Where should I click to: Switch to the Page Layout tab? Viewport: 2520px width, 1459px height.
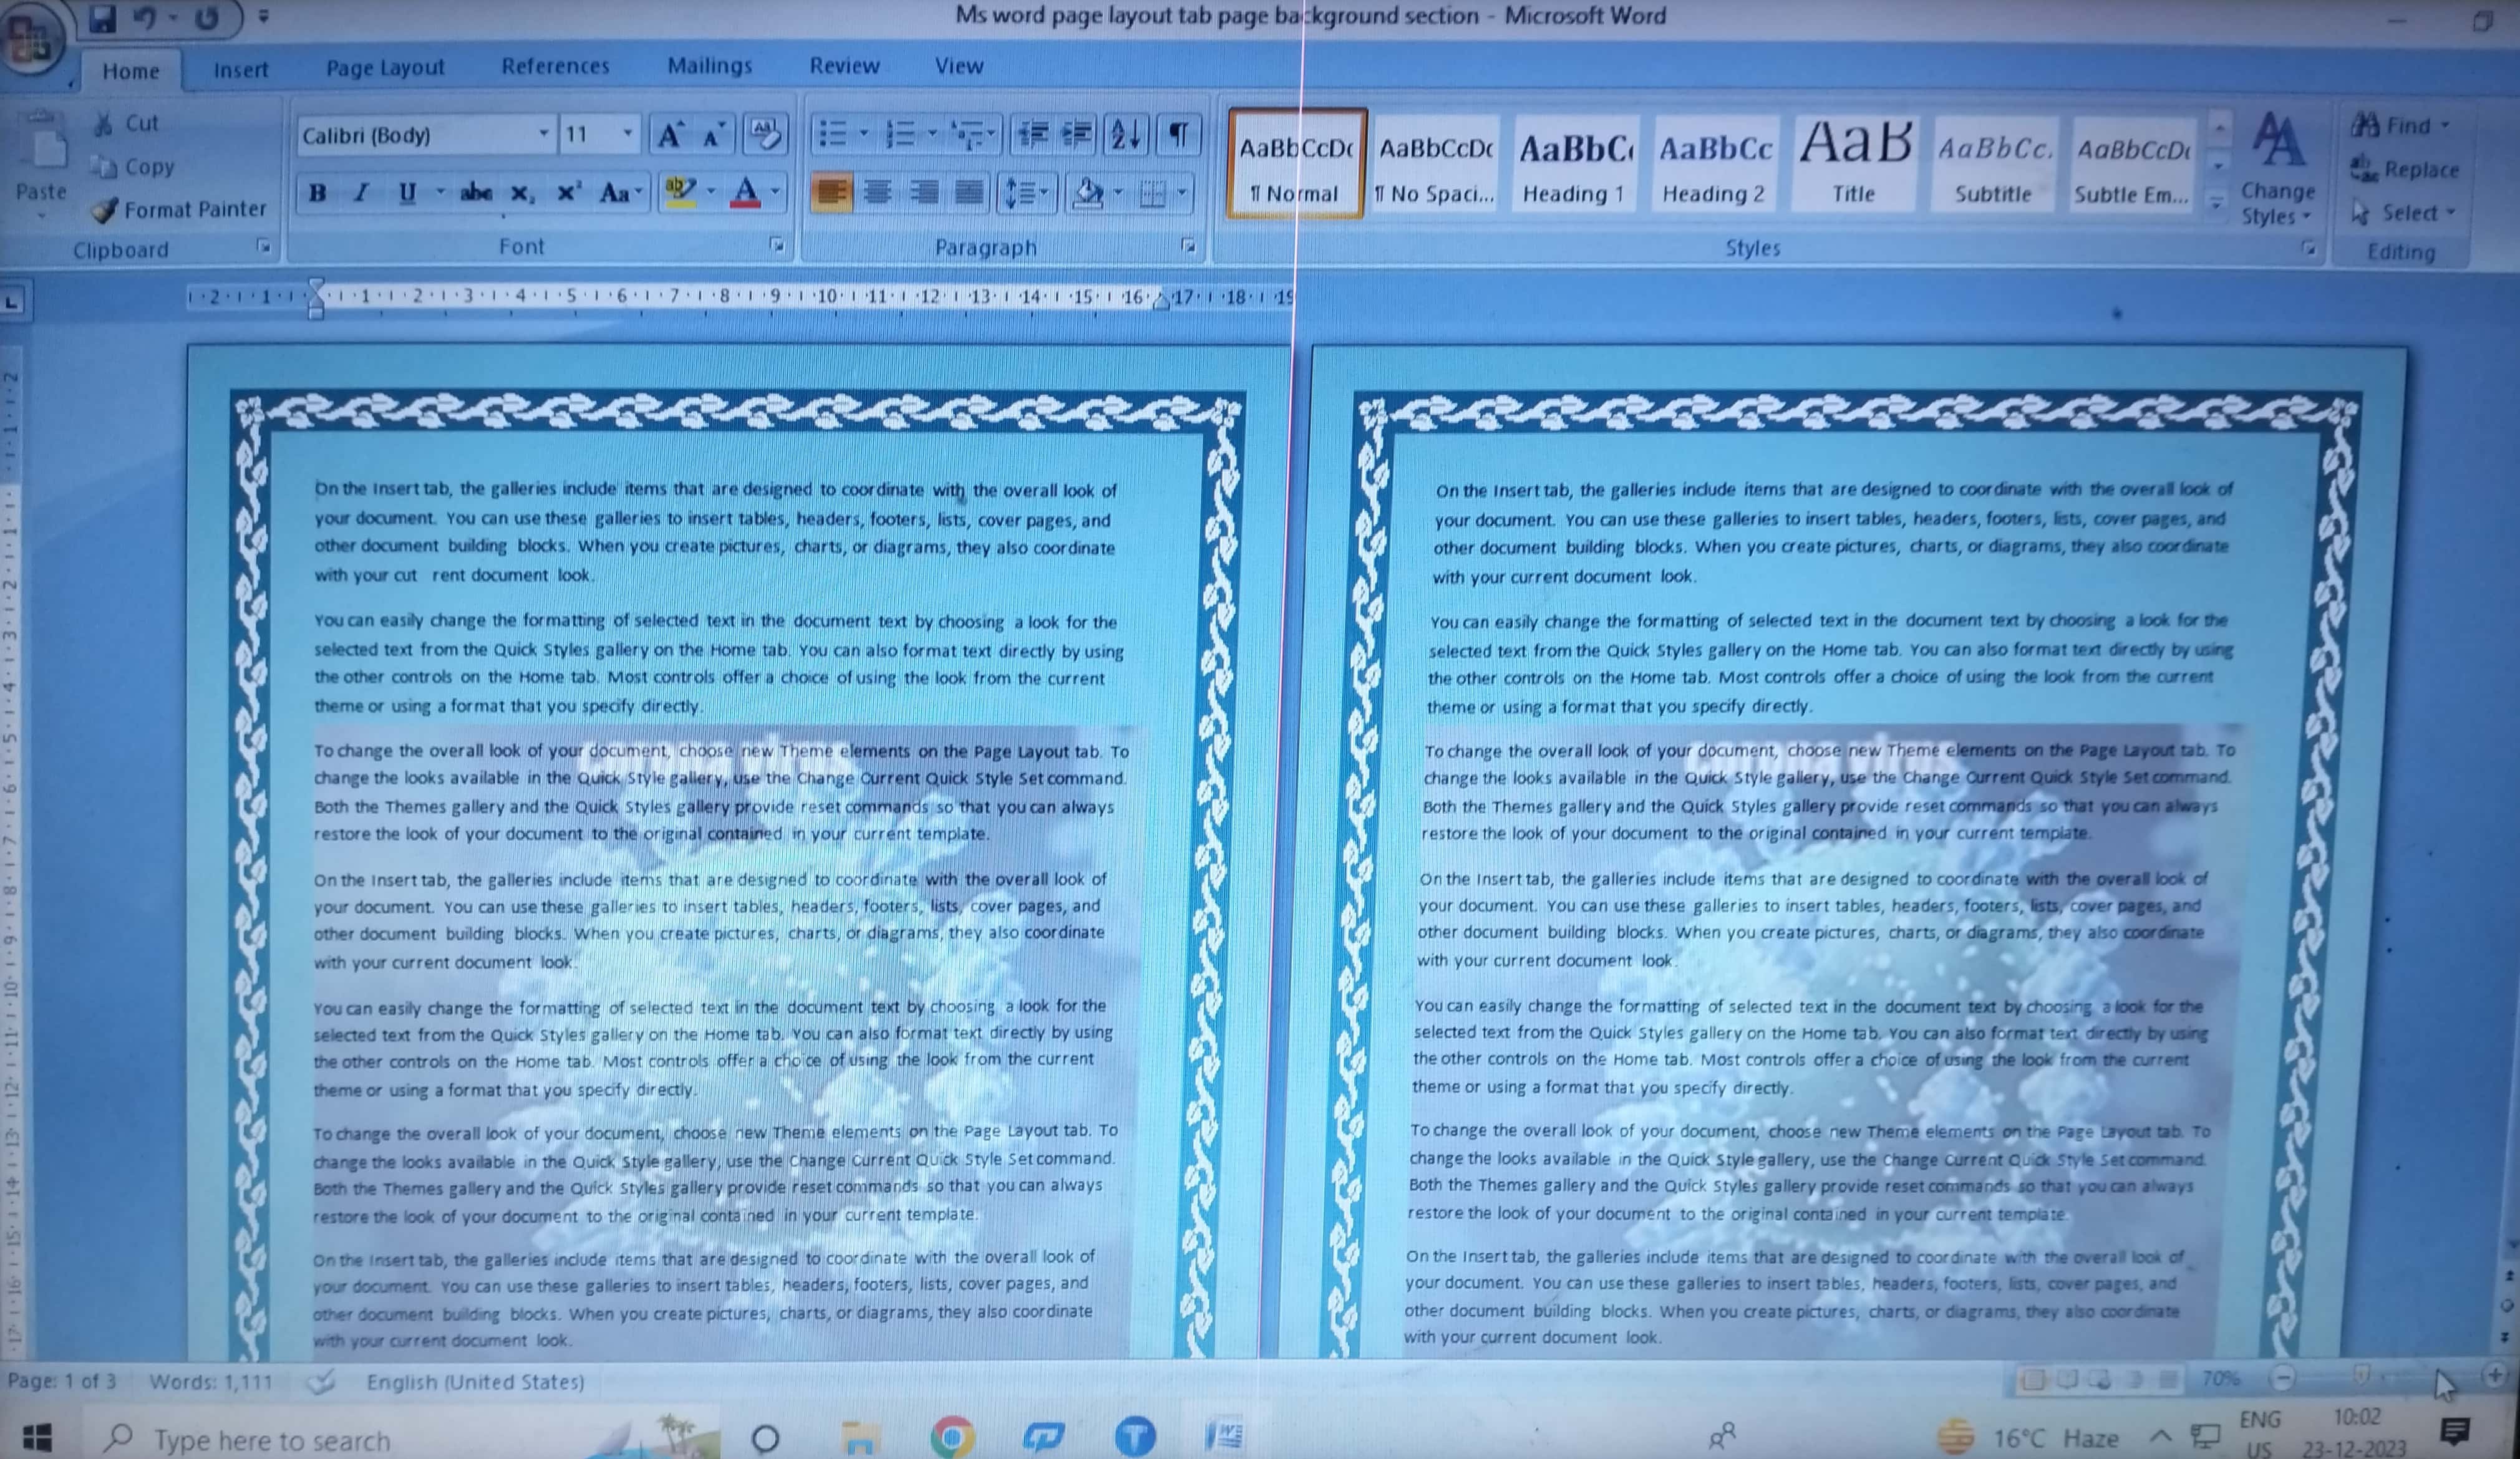point(385,68)
